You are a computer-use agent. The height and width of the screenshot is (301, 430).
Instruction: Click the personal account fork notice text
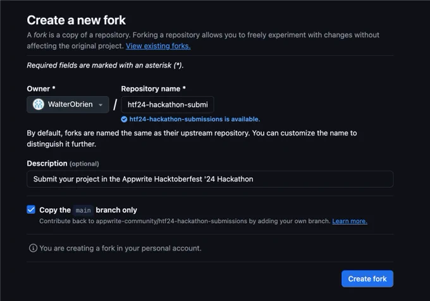pyautogui.click(x=120, y=248)
